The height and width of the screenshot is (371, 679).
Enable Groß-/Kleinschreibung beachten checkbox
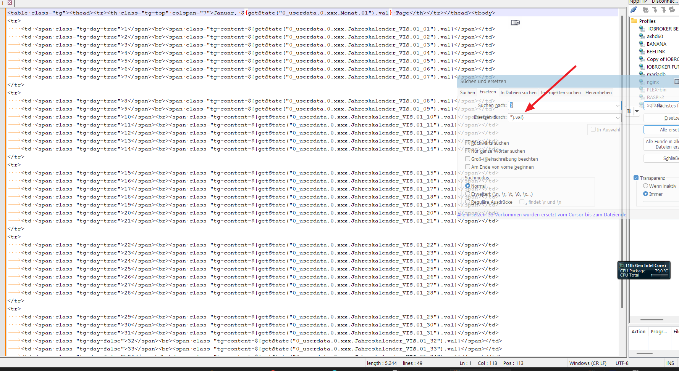click(467, 159)
